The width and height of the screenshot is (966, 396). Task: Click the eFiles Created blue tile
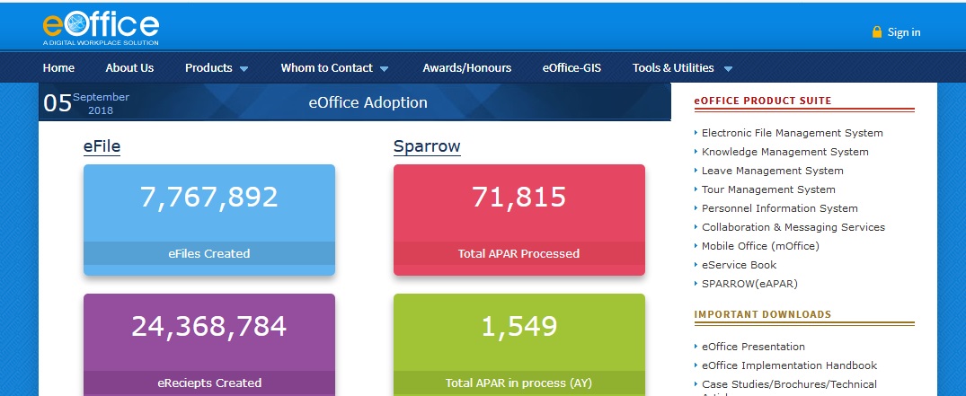208,219
